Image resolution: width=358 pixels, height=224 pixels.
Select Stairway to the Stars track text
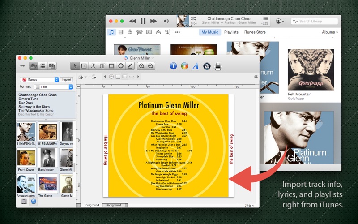34,107
